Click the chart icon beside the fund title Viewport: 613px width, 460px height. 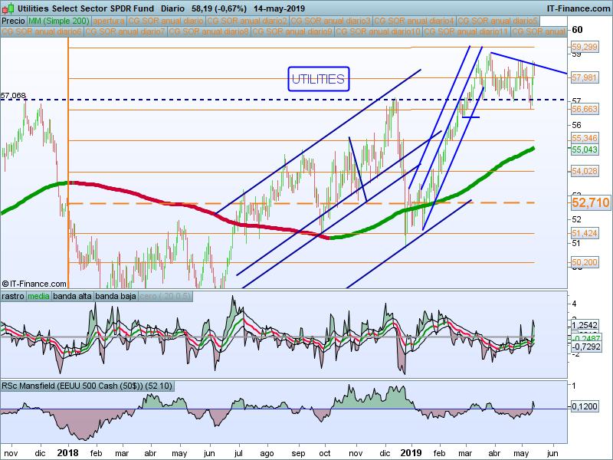coord(8,8)
